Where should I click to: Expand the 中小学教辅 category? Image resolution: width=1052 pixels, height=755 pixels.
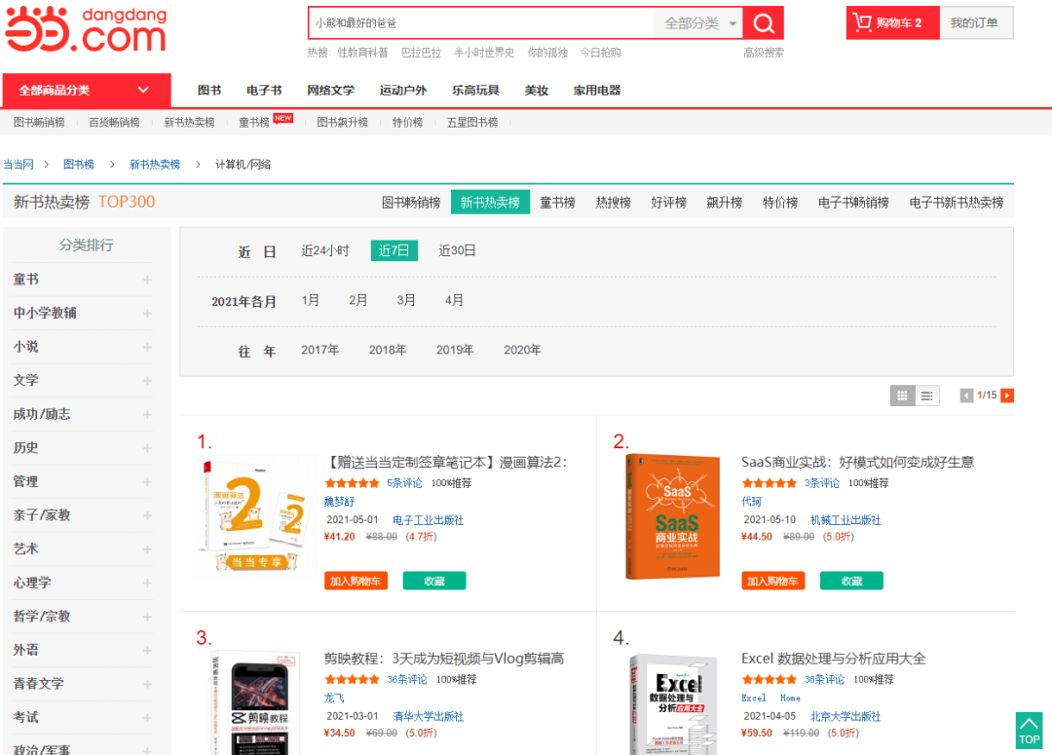point(147,314)
